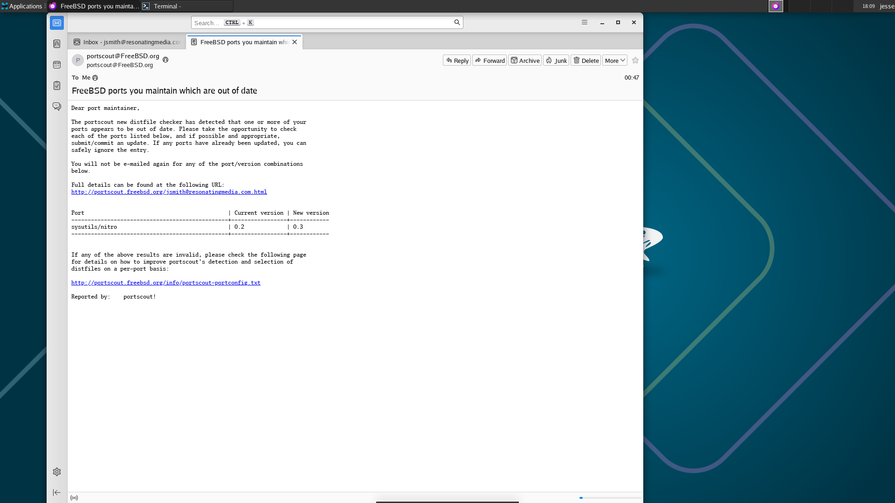Image resolution: width=895 pixels, height=503 pixels.
Task: Click the recipient contact icon next to Me
Action: click(x=95, y=78)
